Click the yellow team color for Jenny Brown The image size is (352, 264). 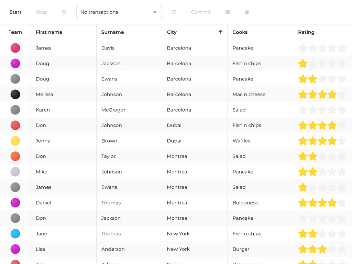pyautogui.click(x=15, y=141)
